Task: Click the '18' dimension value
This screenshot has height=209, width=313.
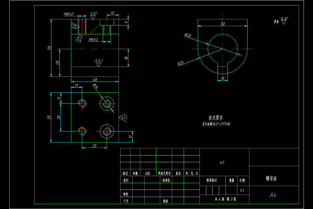Action: point(126,58)
